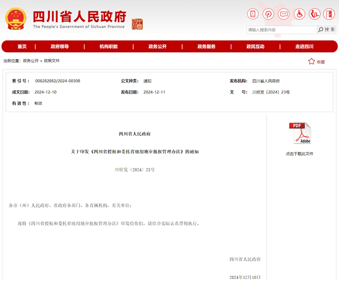
Task: Click the door login icon
Action: point(329,14)
